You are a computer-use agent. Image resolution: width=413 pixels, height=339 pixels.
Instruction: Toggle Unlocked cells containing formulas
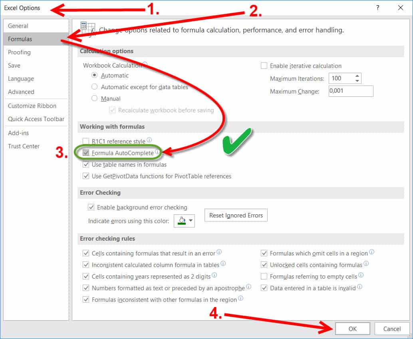[x=264, y=265]
